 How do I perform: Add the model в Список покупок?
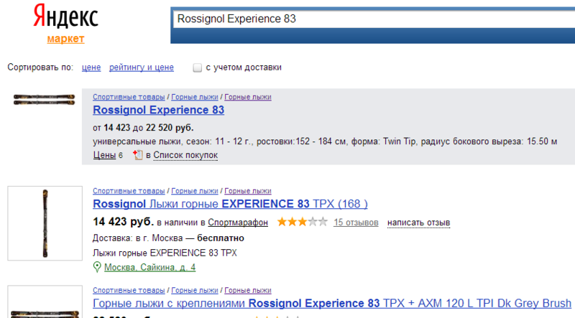tap(185, 155)
